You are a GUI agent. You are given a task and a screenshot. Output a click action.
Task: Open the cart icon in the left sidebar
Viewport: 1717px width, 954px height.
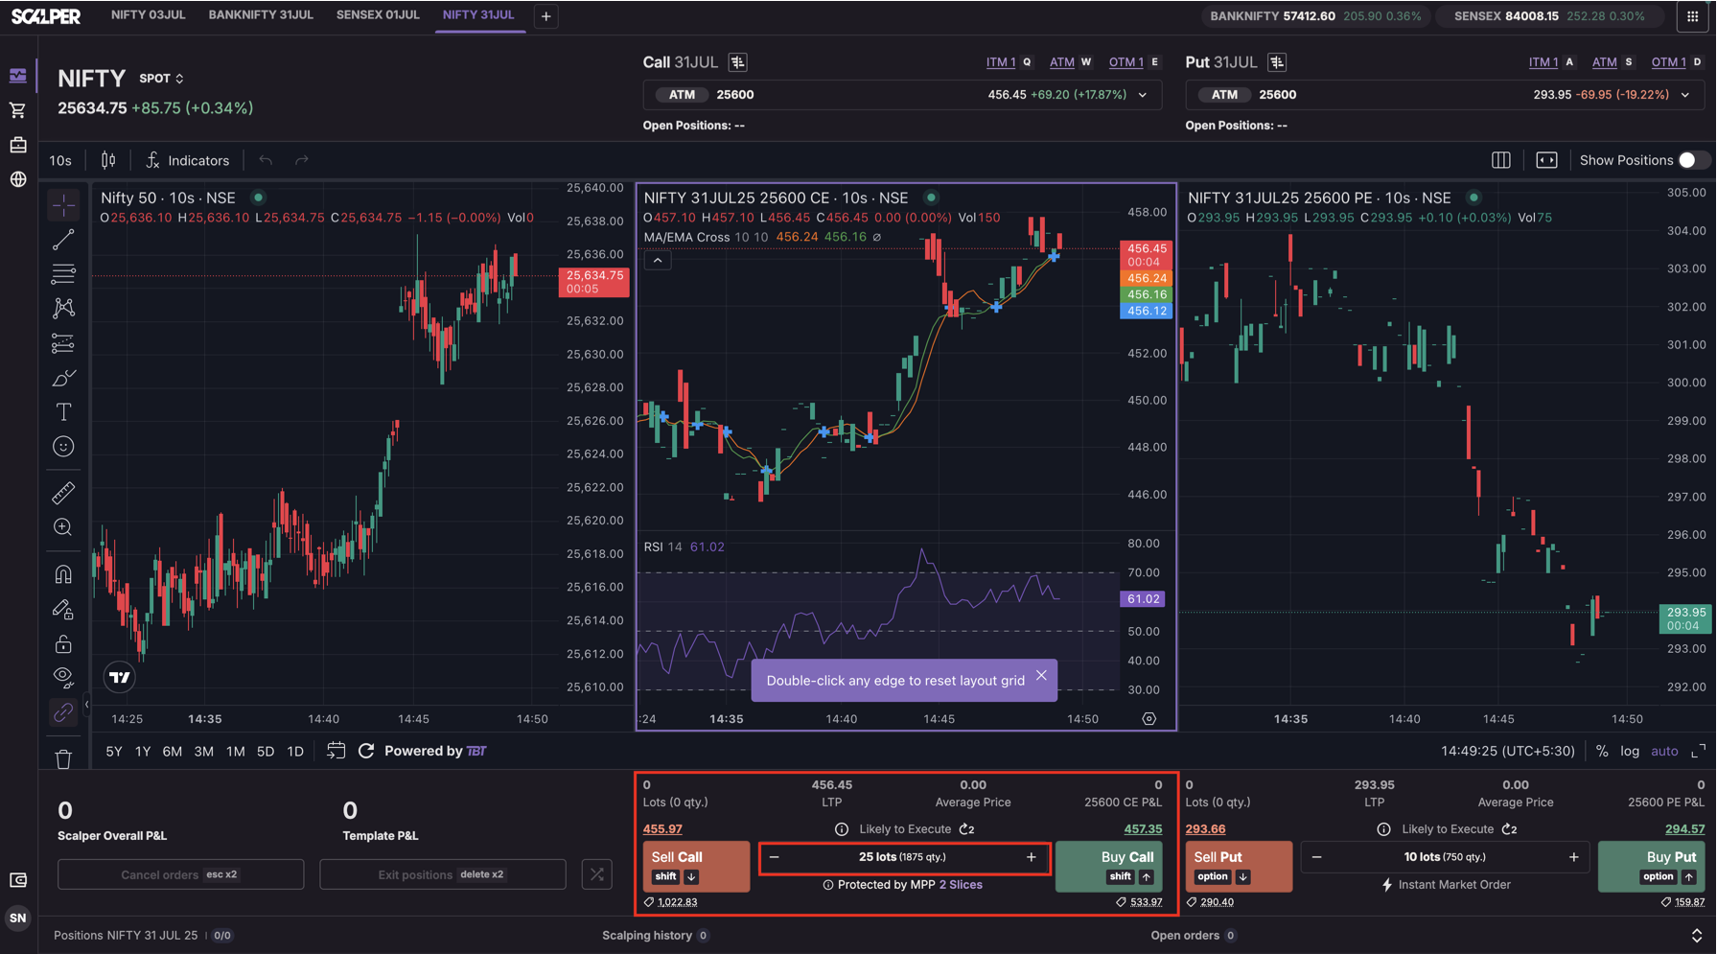18,110
